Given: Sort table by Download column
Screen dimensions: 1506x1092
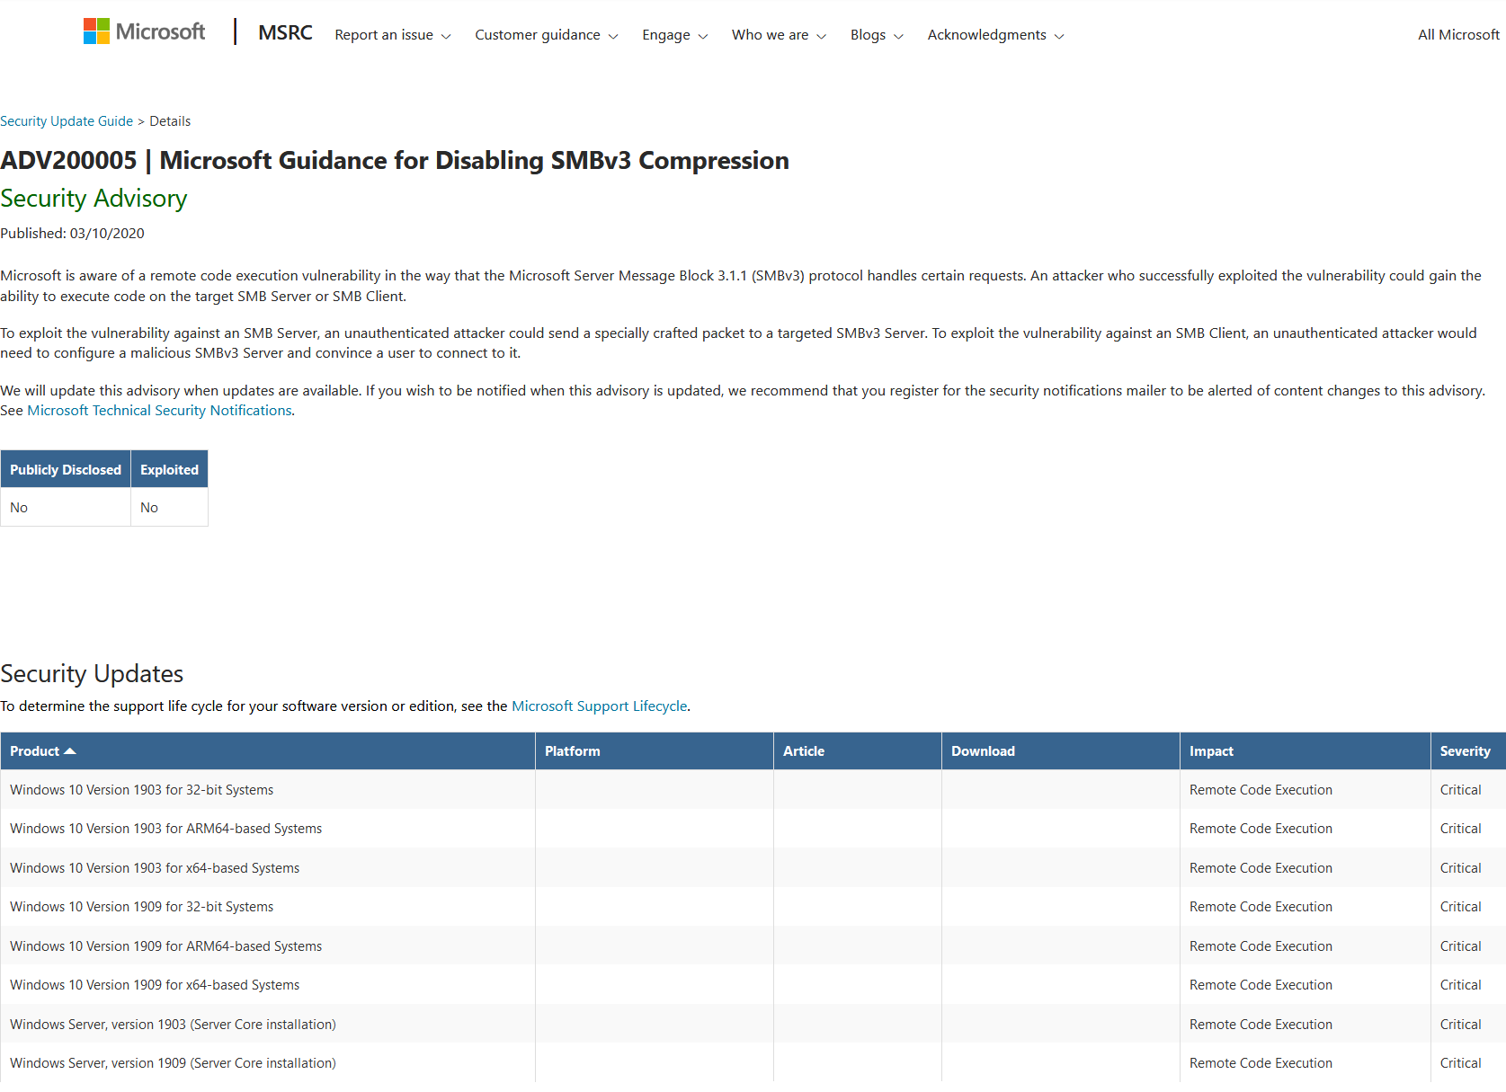Looking at the screenshot, I should coord(1061,751).
